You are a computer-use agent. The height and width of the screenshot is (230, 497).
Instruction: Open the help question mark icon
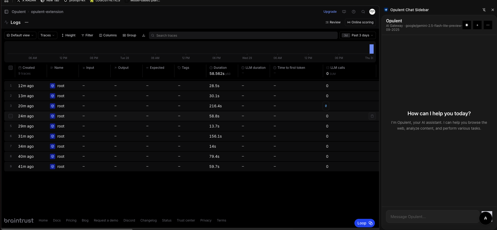click(354, 12)
